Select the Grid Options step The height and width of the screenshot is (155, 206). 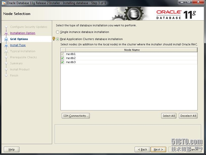[x=19, y=39]
